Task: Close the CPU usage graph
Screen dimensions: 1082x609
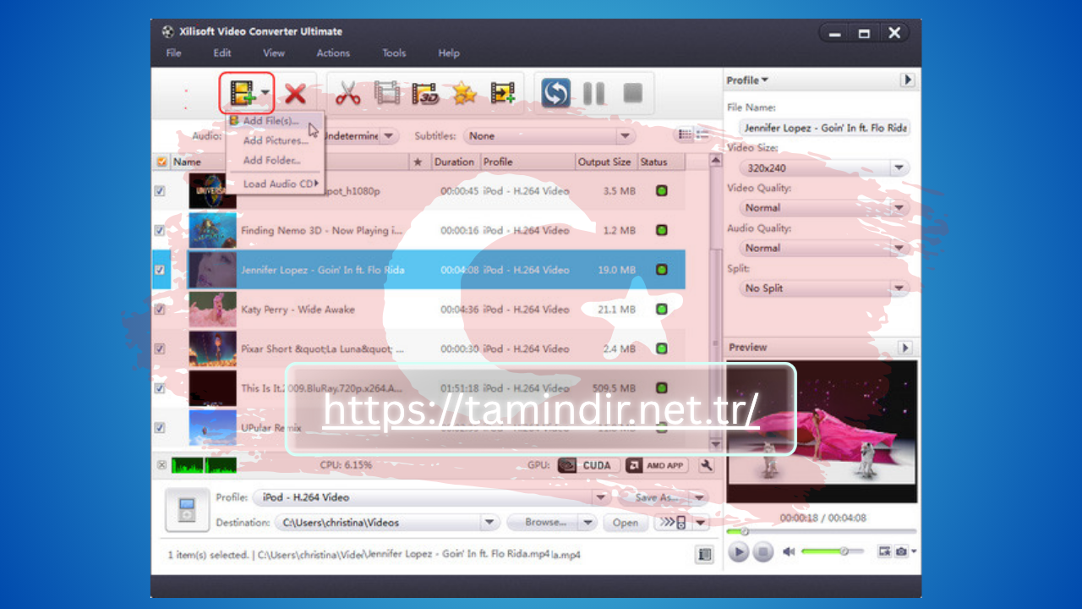Action: click(161, 464)
